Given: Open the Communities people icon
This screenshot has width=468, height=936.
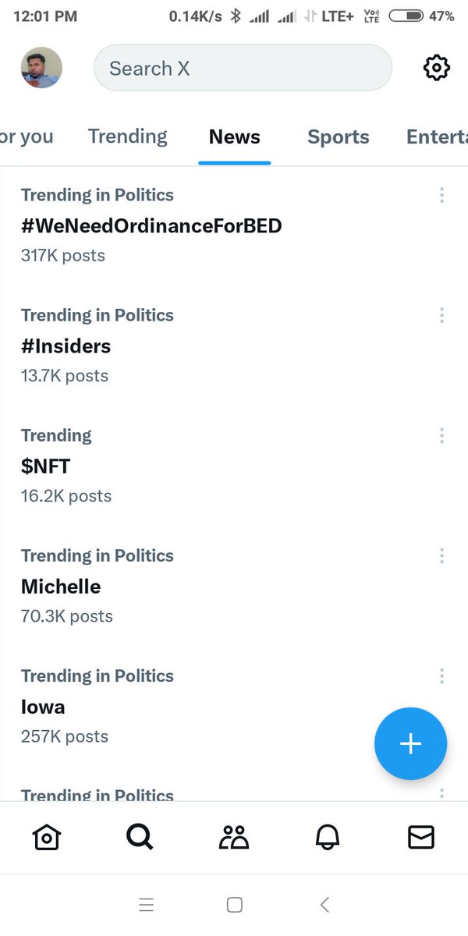Looking at the screenshot, I should [233, 837].
